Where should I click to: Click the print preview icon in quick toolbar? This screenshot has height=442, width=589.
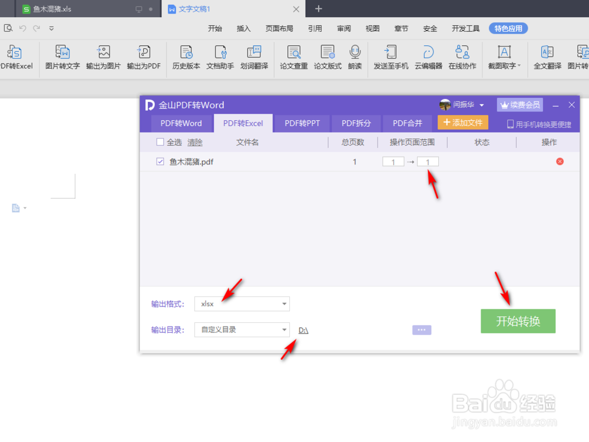[8, 28]
